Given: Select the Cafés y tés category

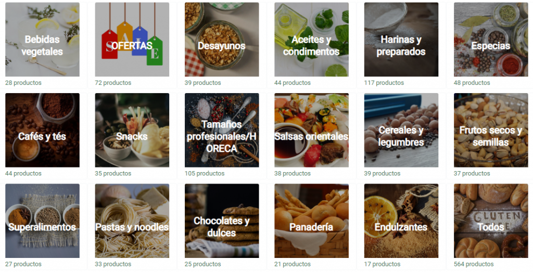Looking at the screenshot, I should point(42,130).
